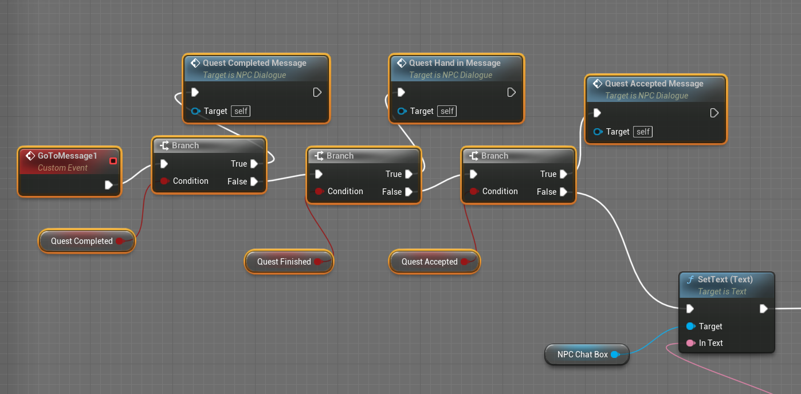The image size is (801, 394).
Task: Click the SetText function icon
Action: pos(690,279)
